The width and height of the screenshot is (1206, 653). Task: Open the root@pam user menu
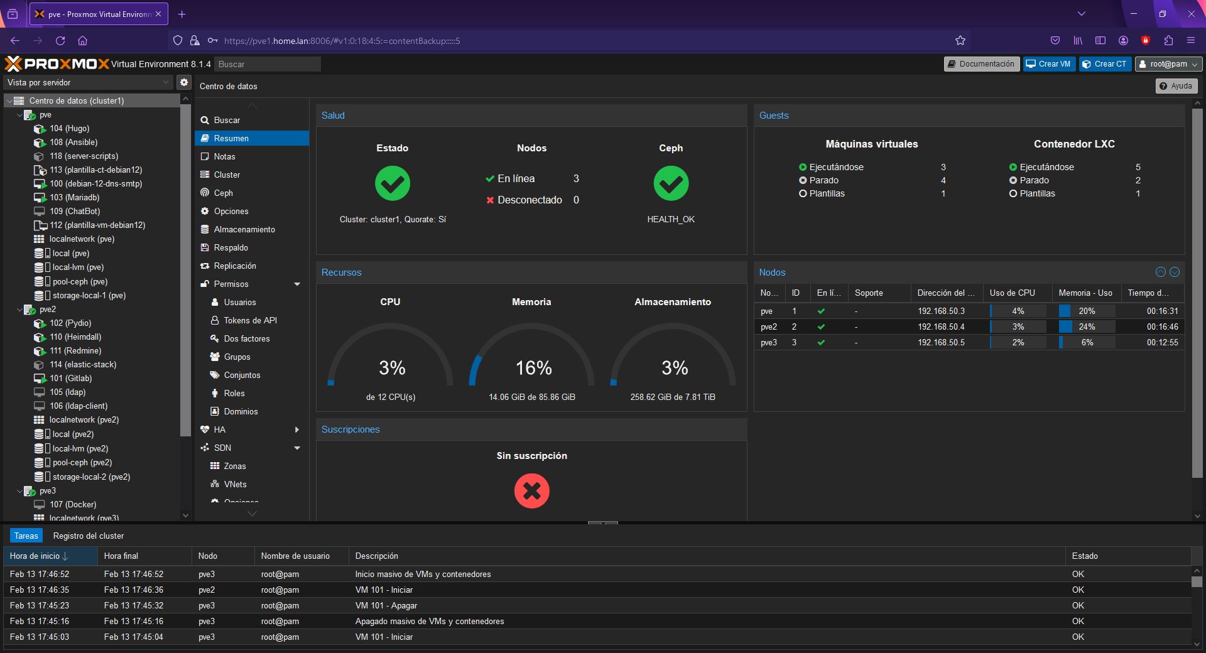click(x=1168, y=64)
